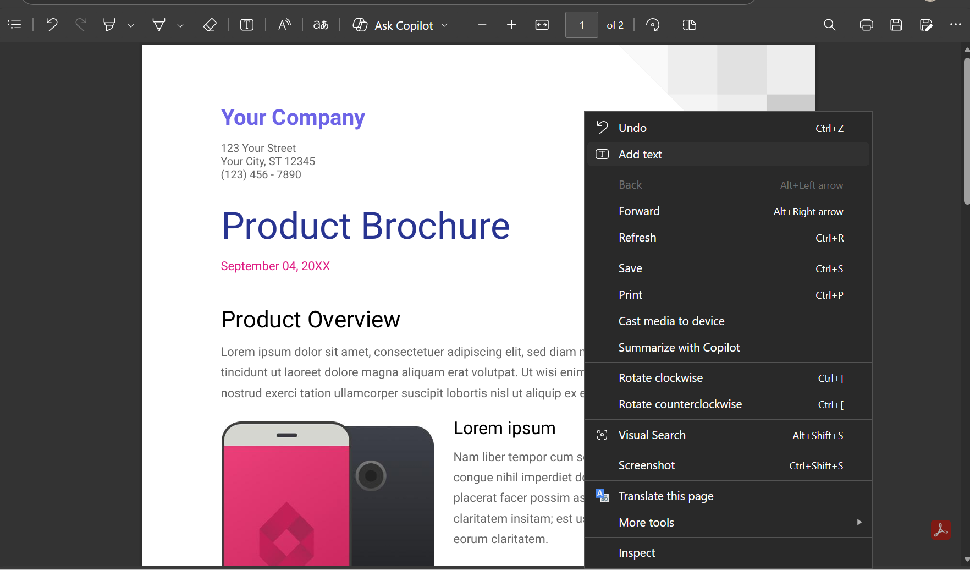
Task: Select the Erase tool
Action: (x=210, y=25)
